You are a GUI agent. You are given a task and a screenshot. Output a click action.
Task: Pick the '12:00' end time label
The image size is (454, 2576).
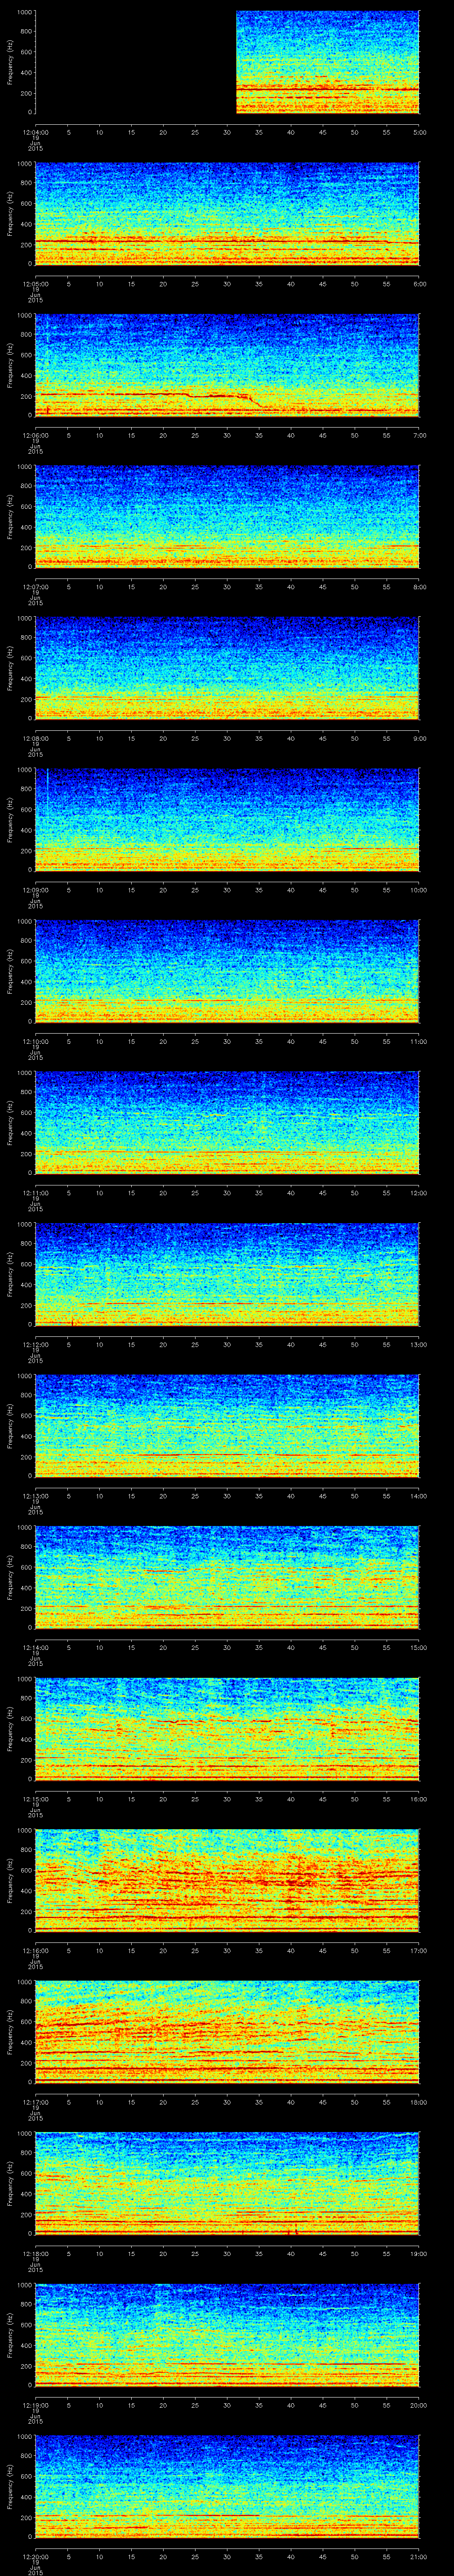(418, 1193)
